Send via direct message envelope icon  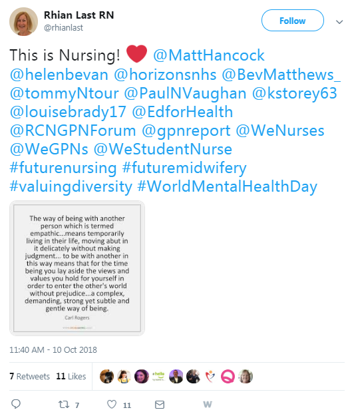tap(160, 405)
